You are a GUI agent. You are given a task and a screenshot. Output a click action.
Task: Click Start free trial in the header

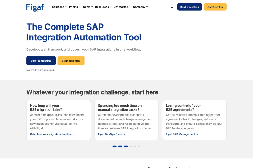[x=215, y=7]
